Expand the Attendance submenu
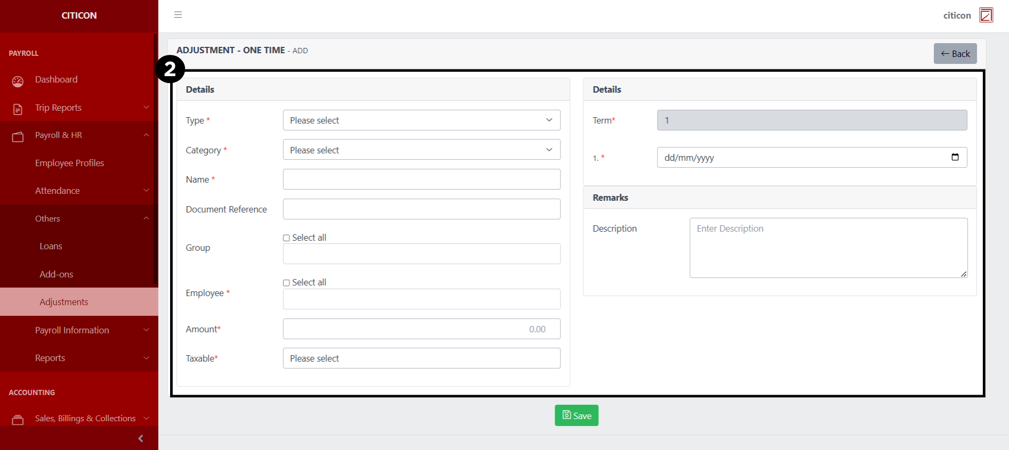The height and width of the screenshot is (450, 1009). coord(58,191)
